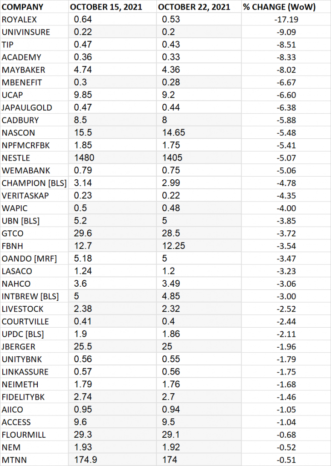Click the OCTOBER 15, 2021 header cell
Screen dimensions: 331x466
[x=112, y=6]
